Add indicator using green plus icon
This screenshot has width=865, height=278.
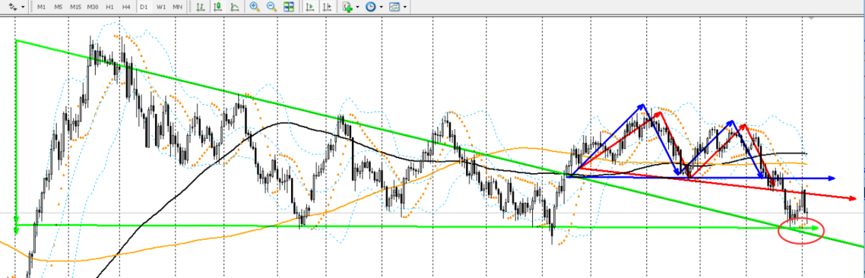[x=348, y=7]
